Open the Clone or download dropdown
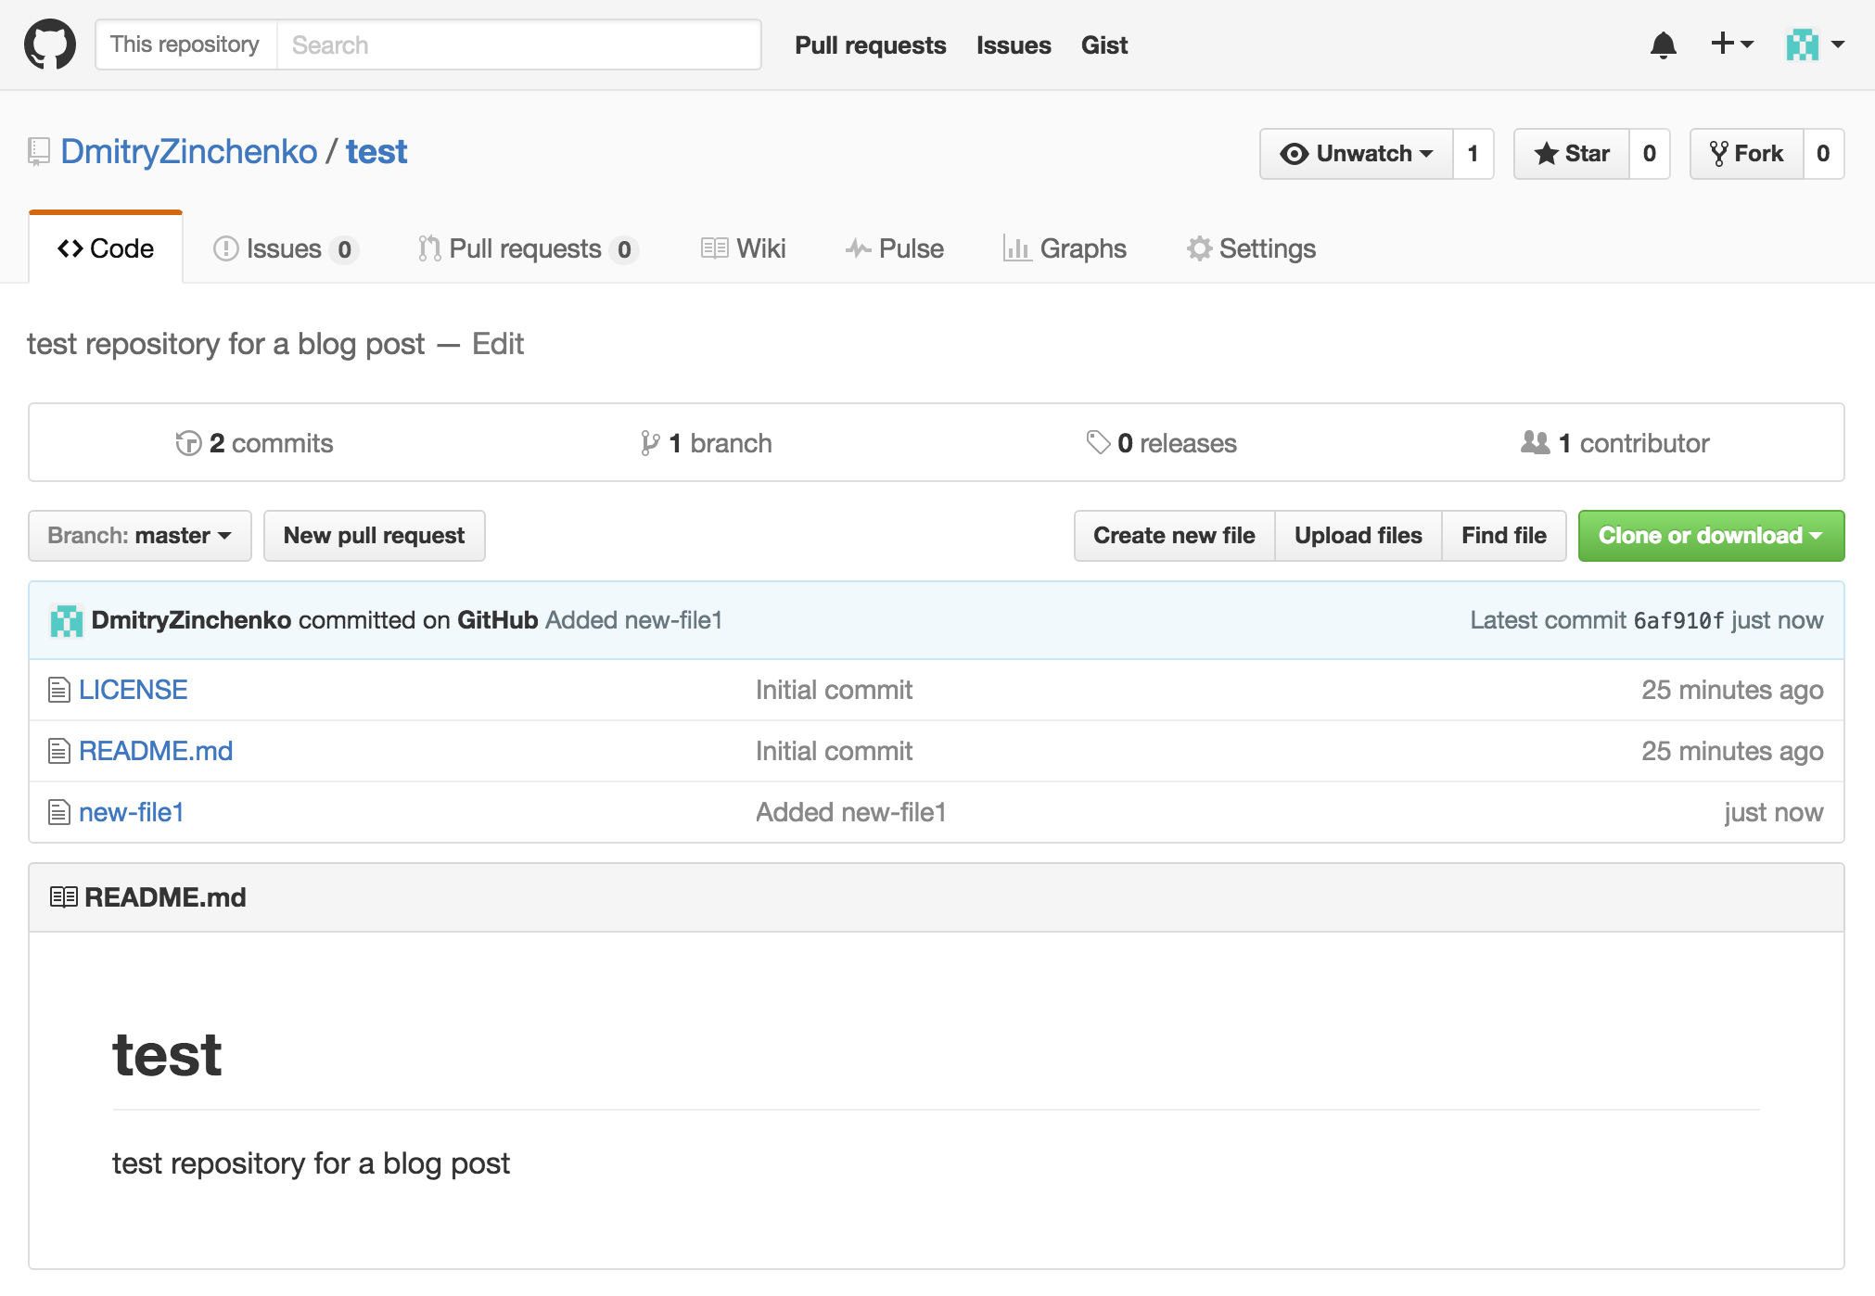The height and width of the screenshot is (1296, 1875). [1710, 535]
